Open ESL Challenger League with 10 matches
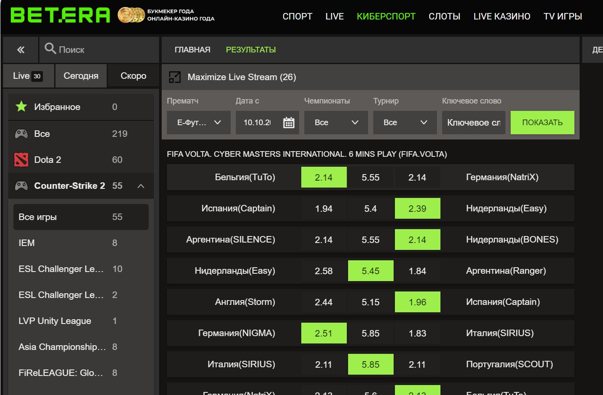The width and height of the screenshot is (603, 395). (x=81, y=269)
